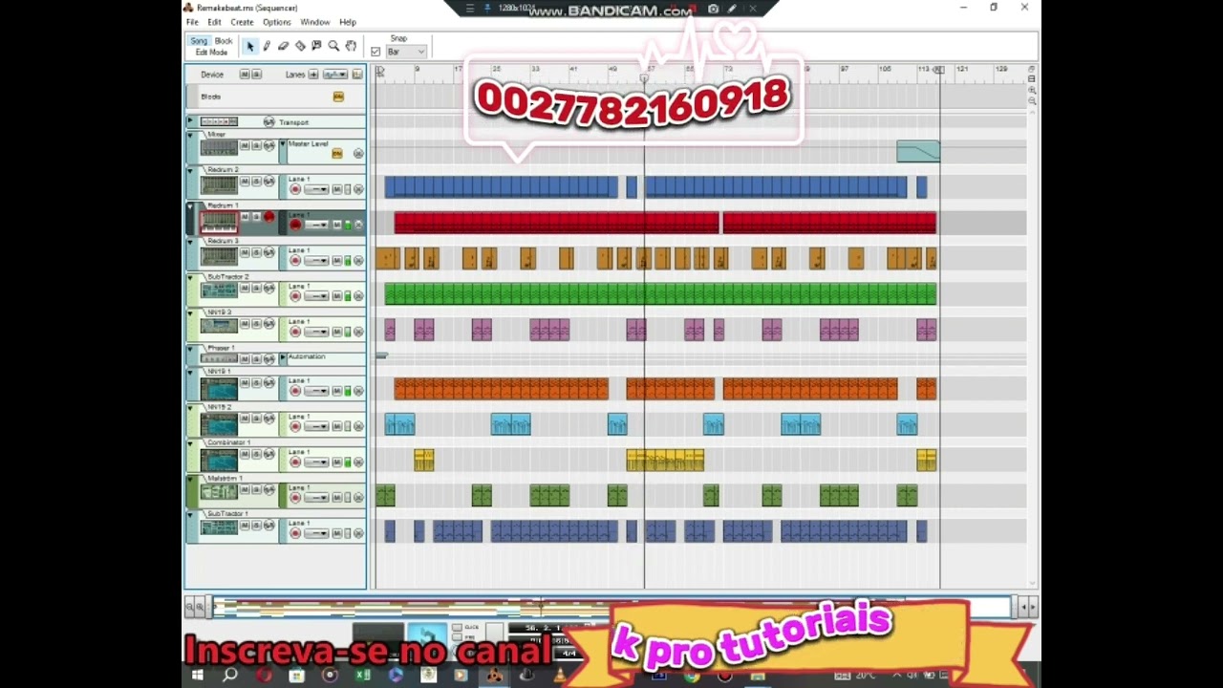
Task: Collapse the Mixer track
Action: (190, 136)
